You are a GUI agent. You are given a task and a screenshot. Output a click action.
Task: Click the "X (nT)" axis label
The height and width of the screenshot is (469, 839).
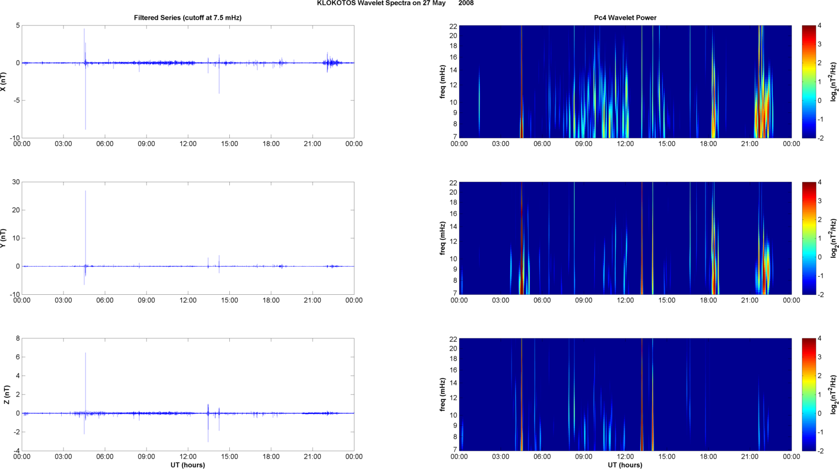pyautogui.click(x=4, y=82)
